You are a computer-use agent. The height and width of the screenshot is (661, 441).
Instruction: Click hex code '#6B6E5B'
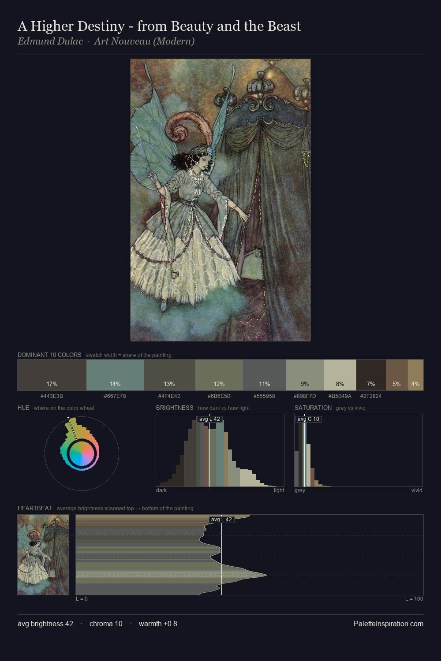click(x=219, y=396)
